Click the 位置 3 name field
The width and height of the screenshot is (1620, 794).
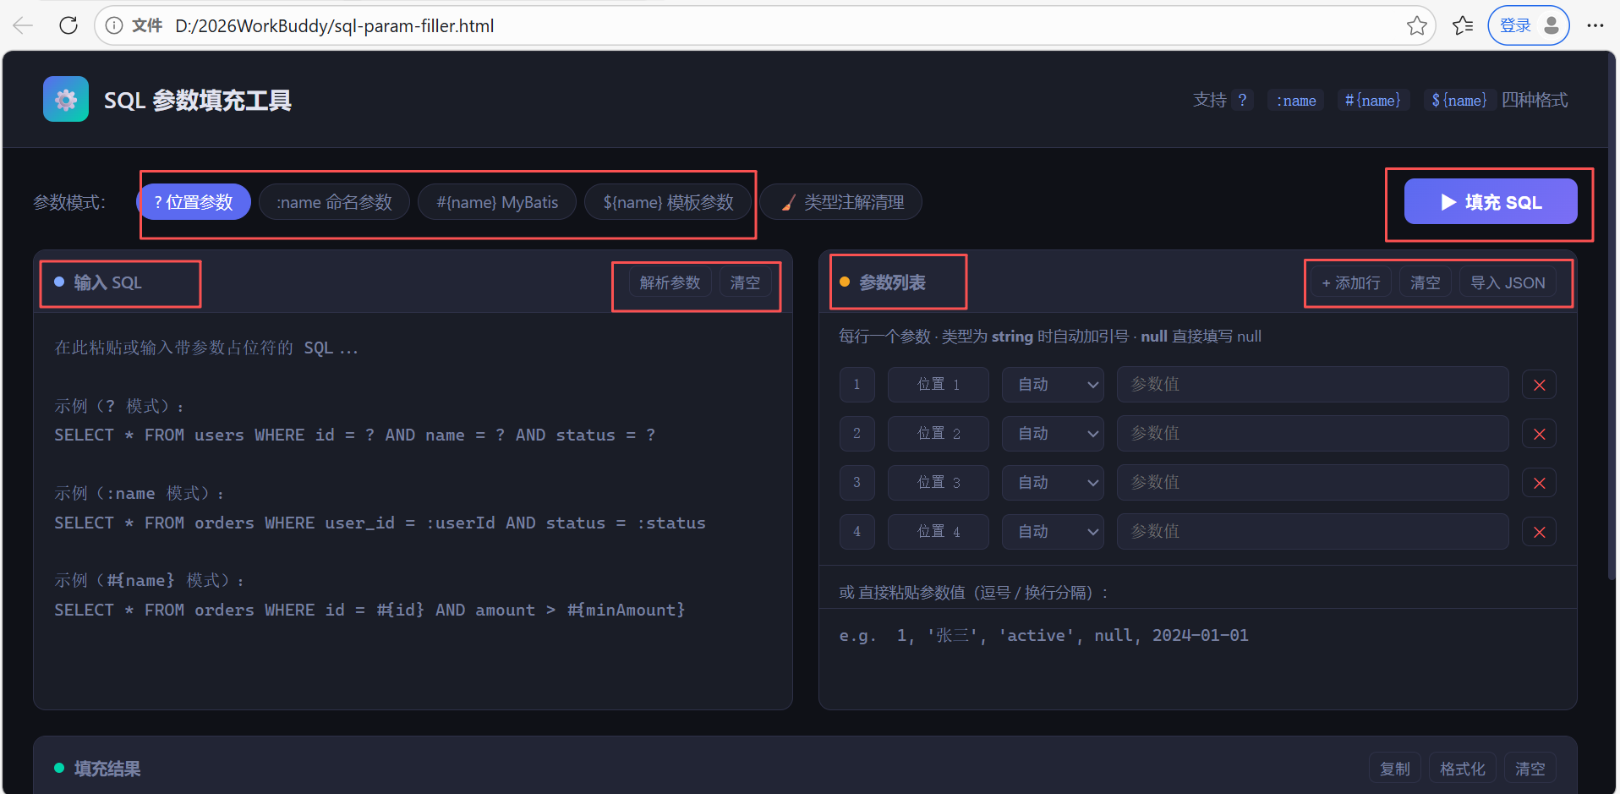939,483
